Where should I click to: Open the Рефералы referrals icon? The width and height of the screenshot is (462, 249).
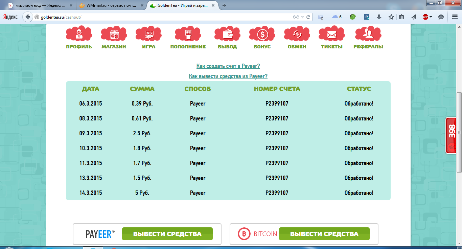368,34
